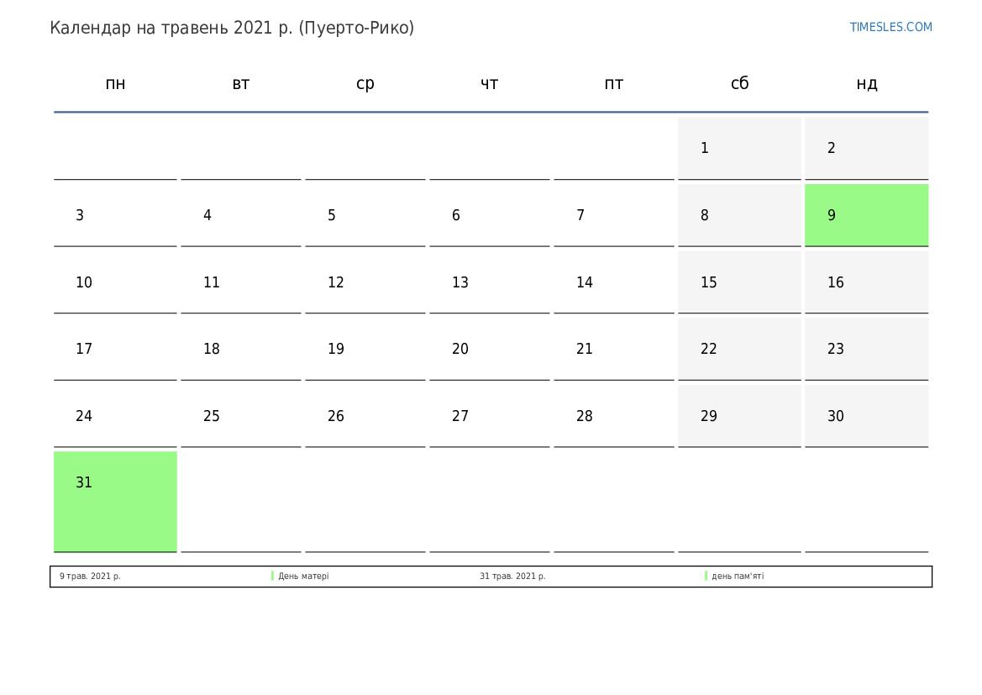
Task: Click the green marker beside 'День матері'
Action: click(x=272, y=576)
